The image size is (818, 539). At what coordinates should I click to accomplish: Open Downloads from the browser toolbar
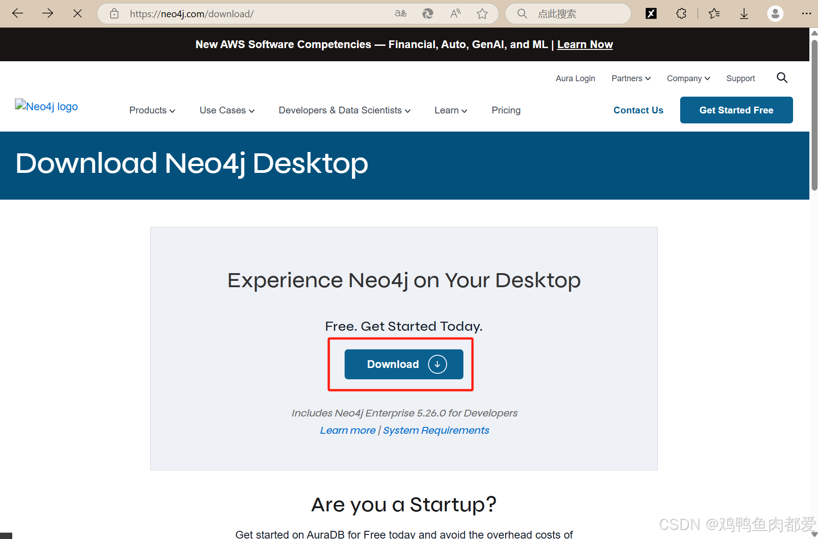(x=744, y=14)
